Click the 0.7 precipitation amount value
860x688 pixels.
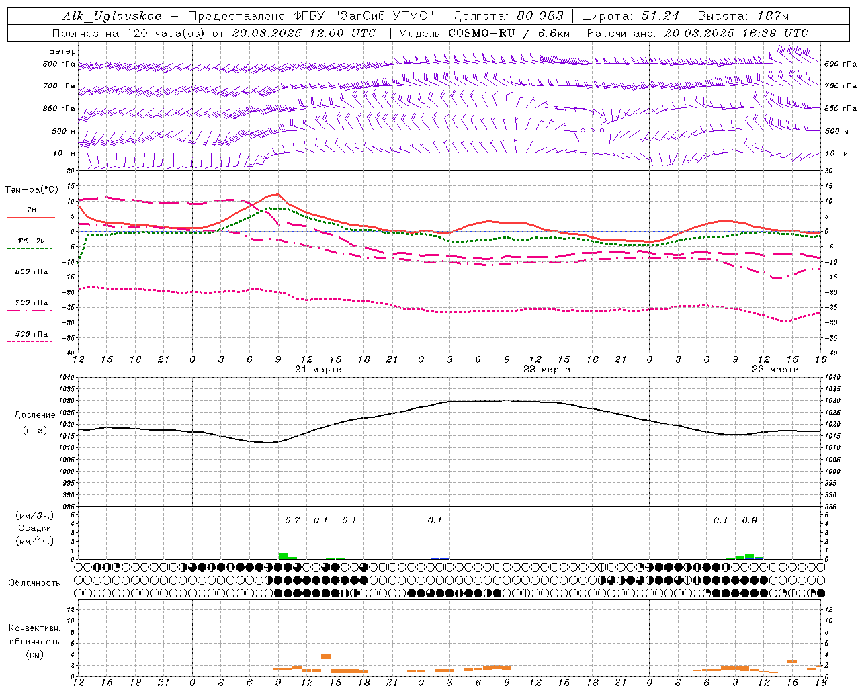point(292,520)
